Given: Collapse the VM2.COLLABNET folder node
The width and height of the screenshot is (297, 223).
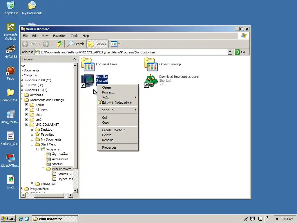Looking at the screenshot, I should pyautogui.click(x=26, y=124).
